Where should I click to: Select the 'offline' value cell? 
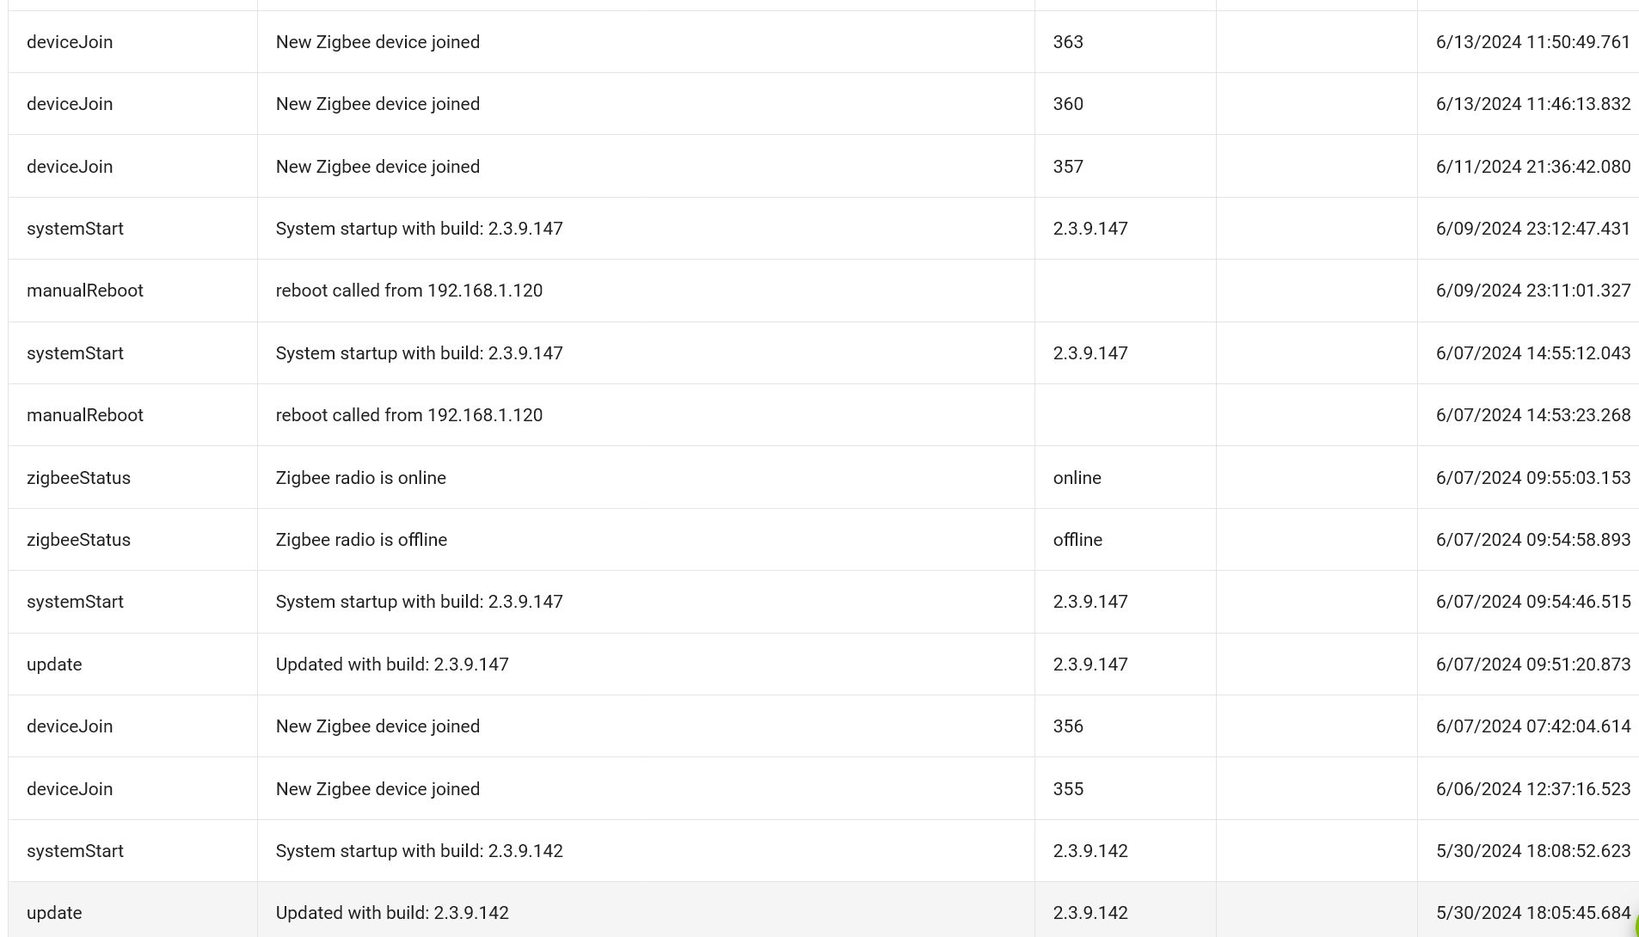(1077, 540)
